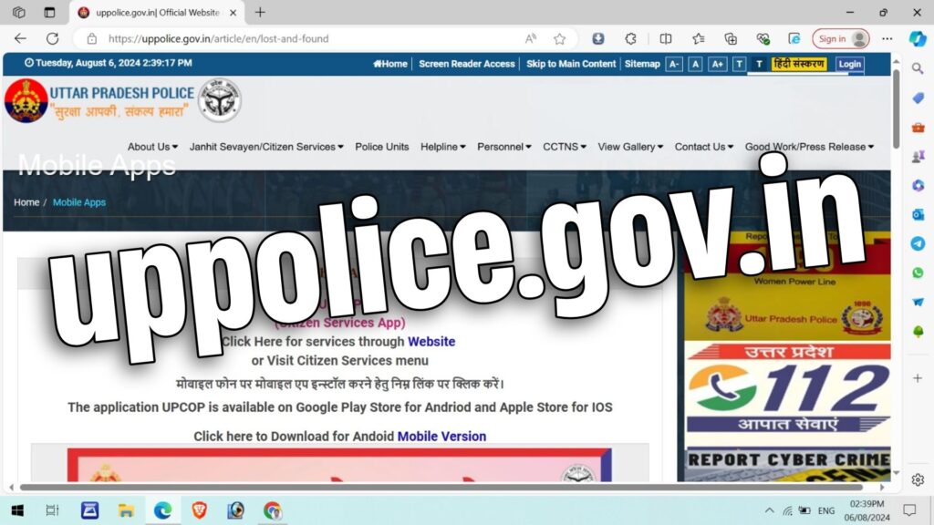
Task: Open the Helpline dropdown menu
Action: pyautogui.click(x=442, y=147)
